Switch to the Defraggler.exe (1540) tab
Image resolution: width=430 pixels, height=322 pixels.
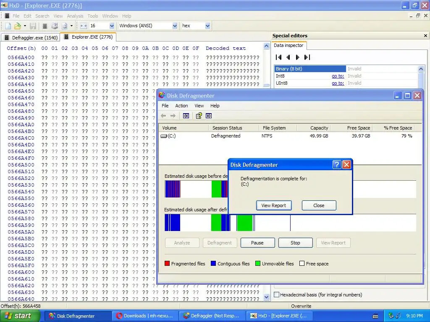pyautogui.click(x=30, y=37)
